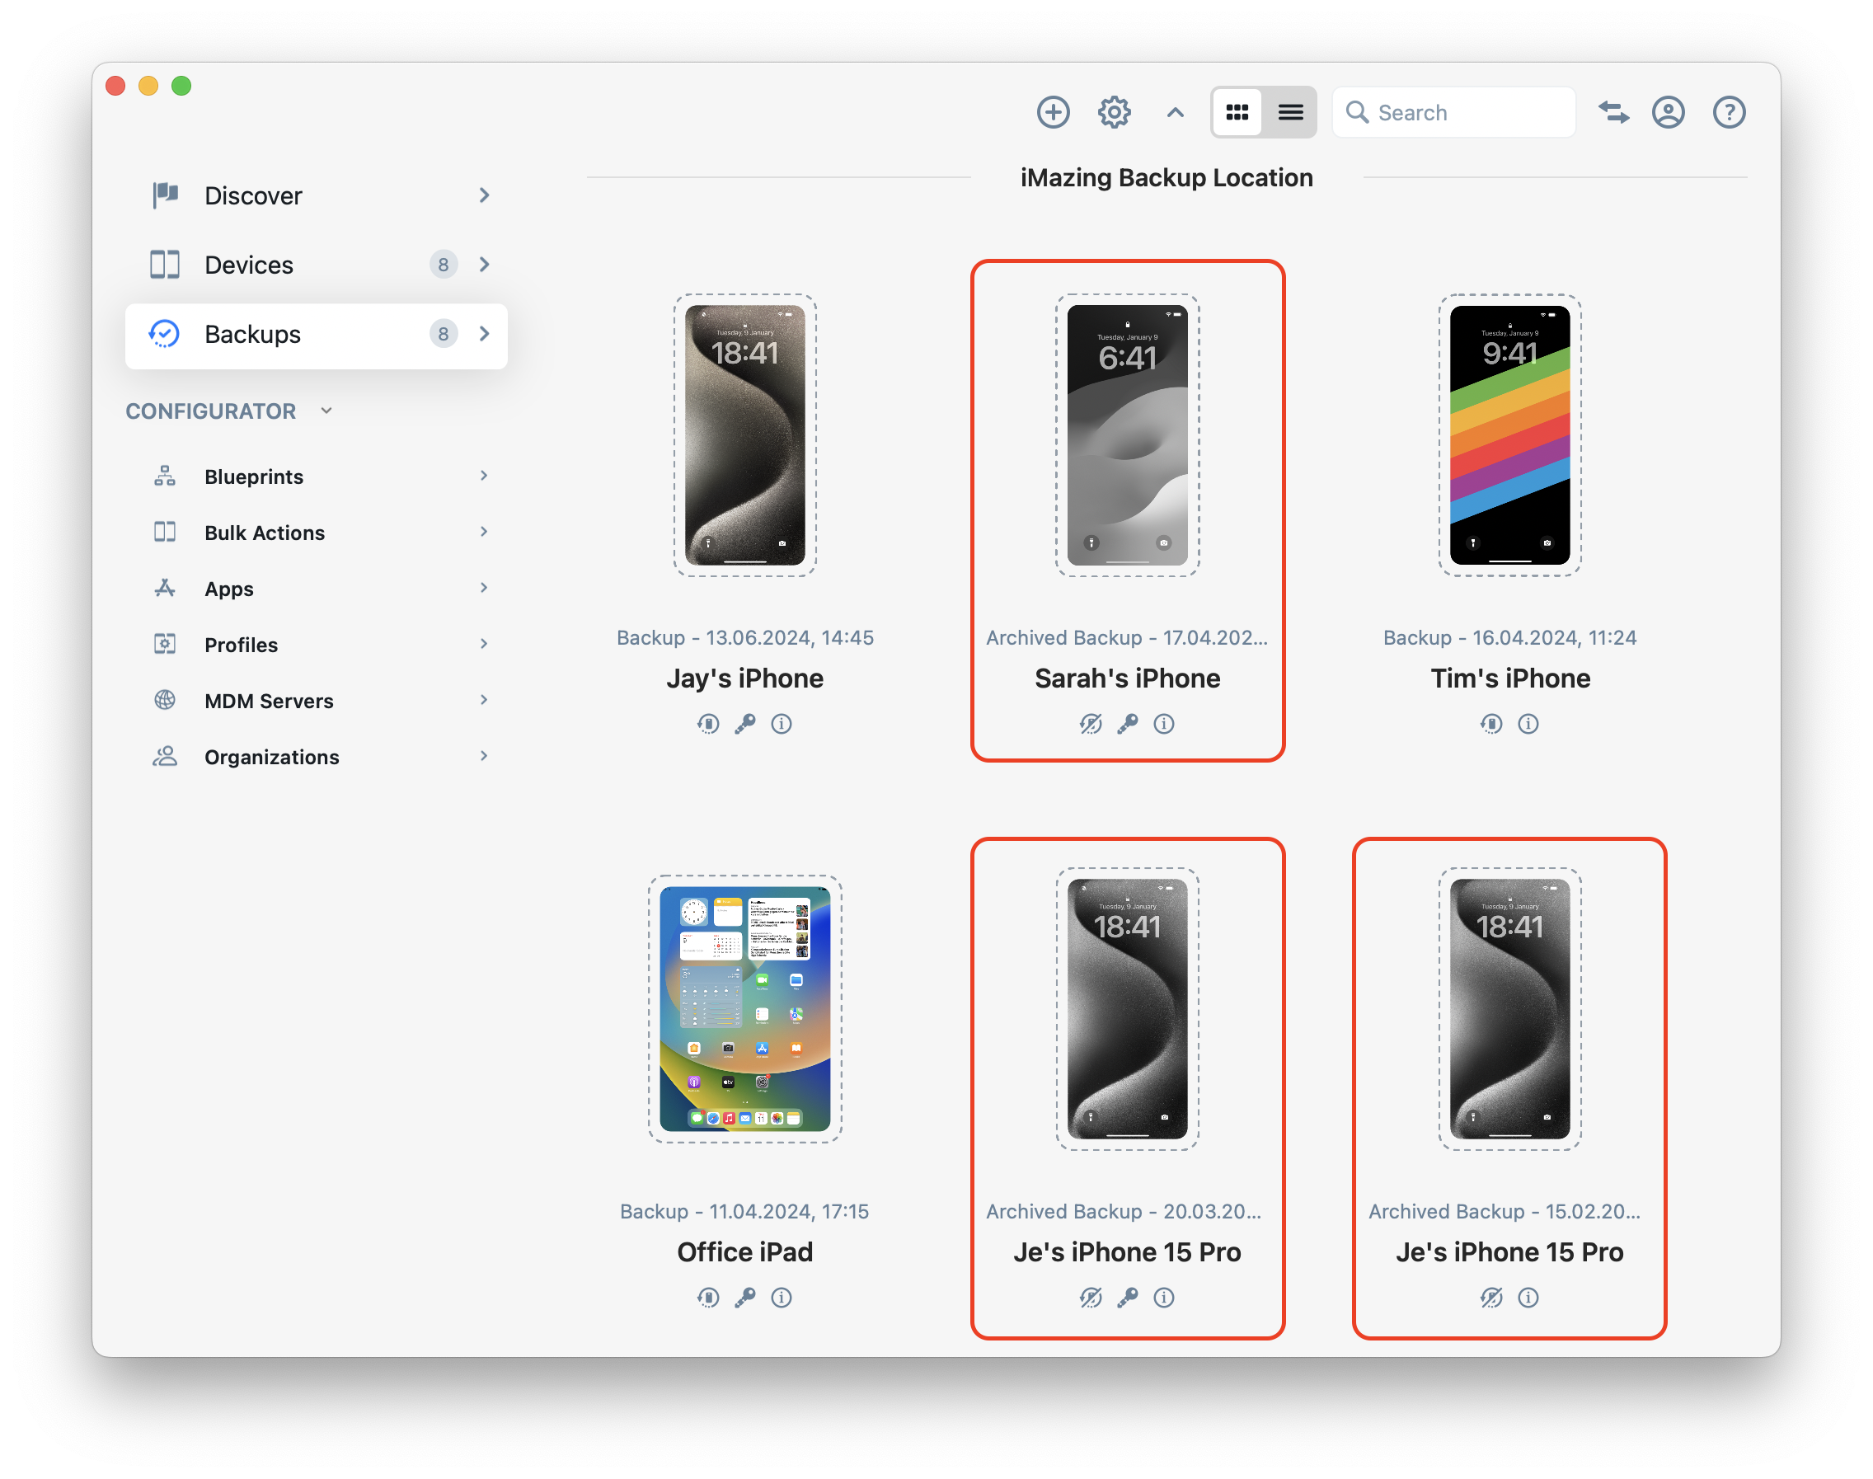Expand the Discover chevron
Image resolution: width=1873 pixels, height=1479 pixels.
click(x=484, y=195)
